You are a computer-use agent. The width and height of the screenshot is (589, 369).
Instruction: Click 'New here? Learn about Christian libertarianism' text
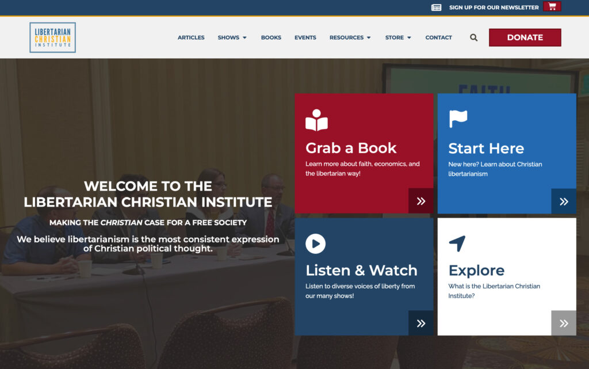click(495, 169)
